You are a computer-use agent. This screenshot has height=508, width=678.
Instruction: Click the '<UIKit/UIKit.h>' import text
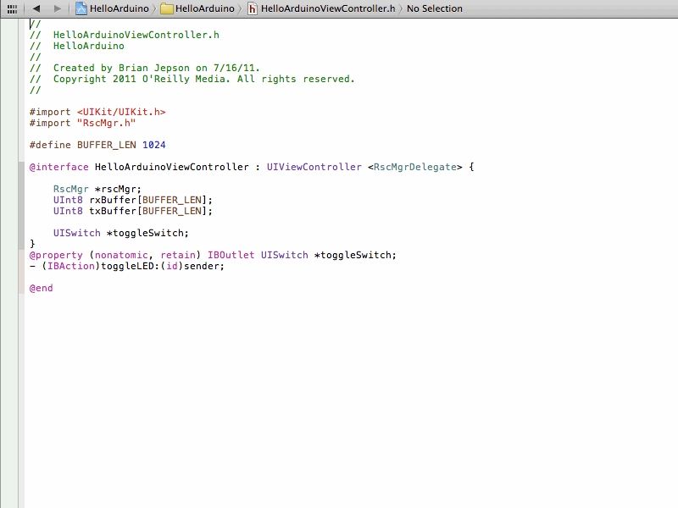[121, 112]
